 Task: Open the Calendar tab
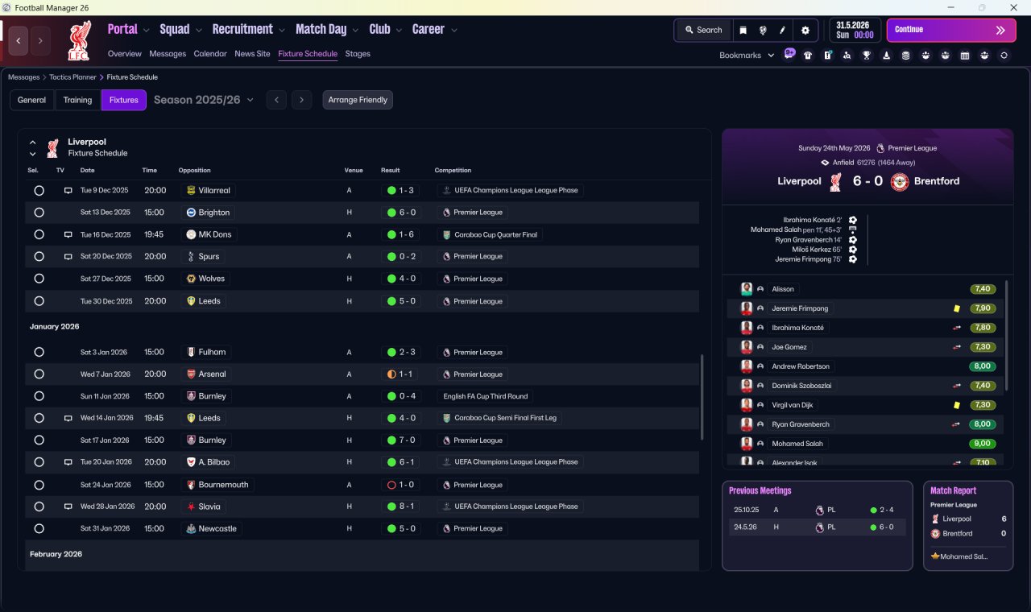pos(210,54)
